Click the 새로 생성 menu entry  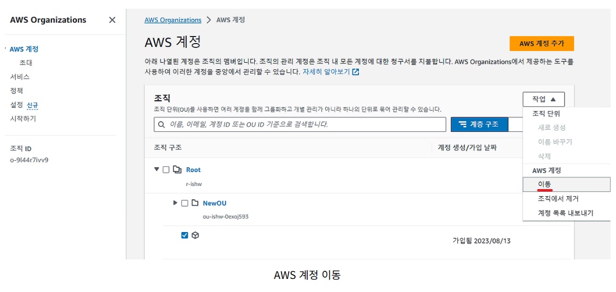click(x=552, y=127)
